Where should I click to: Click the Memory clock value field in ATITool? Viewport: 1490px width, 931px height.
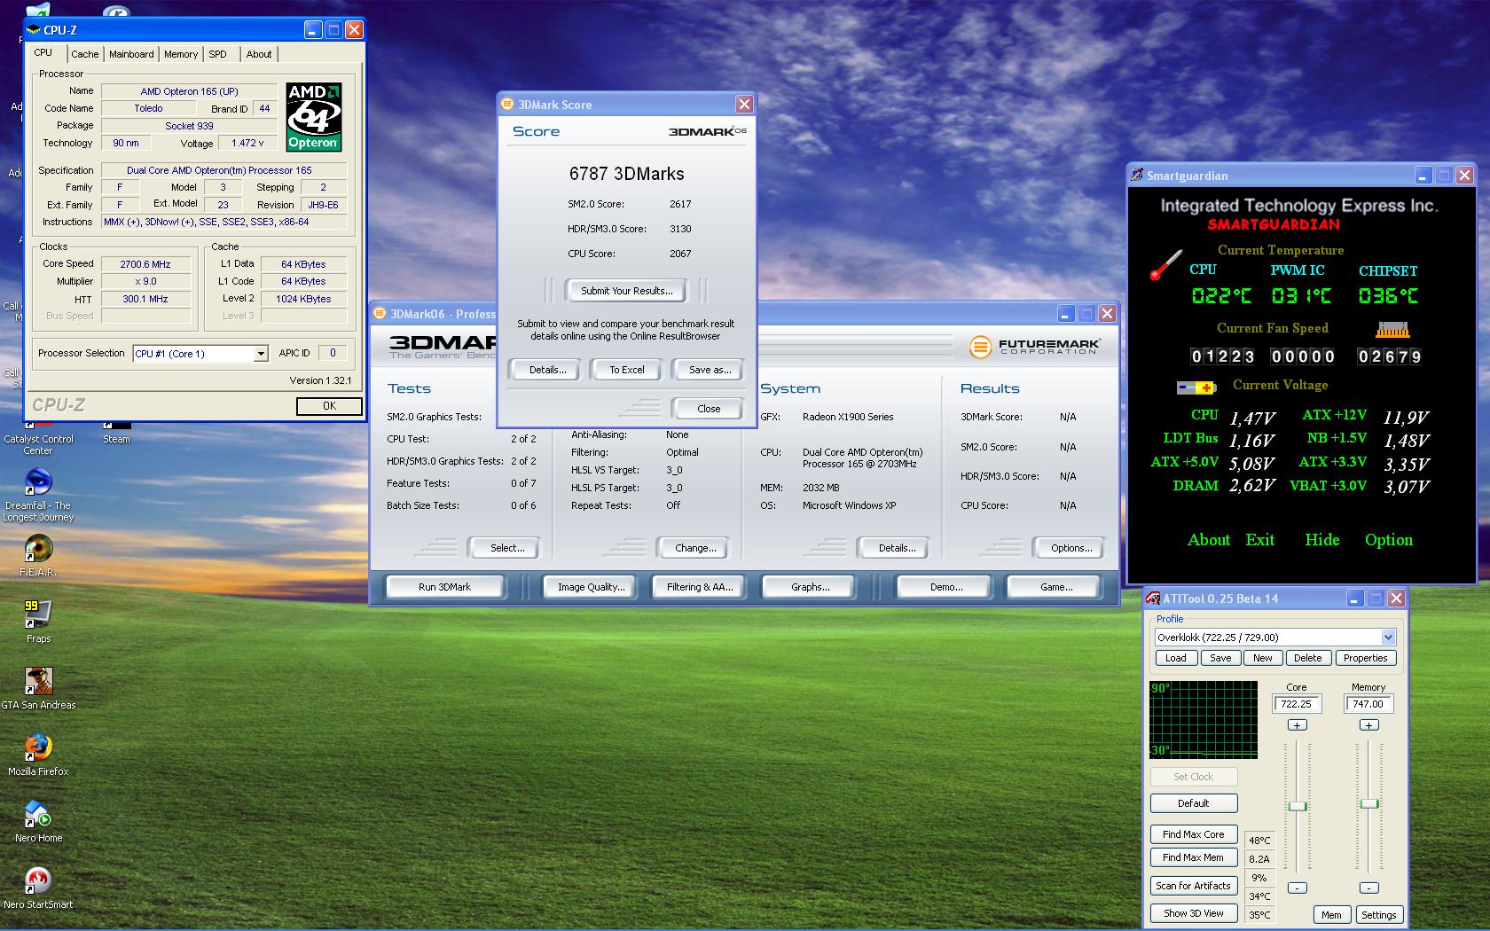(1368, 704)
